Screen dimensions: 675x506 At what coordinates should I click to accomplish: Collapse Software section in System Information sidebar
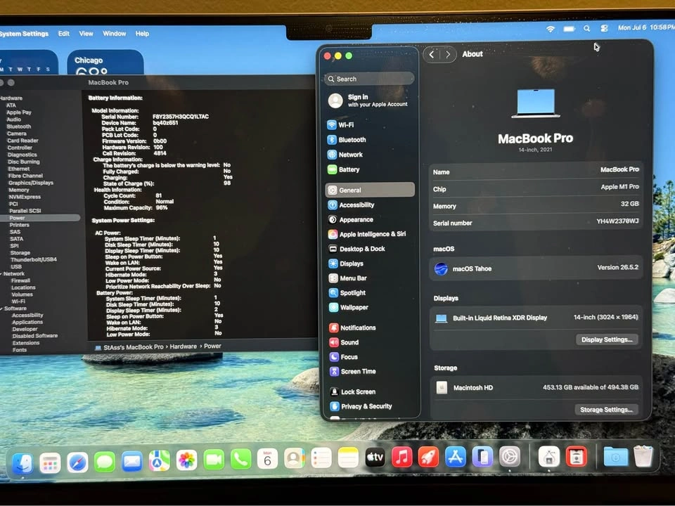pos(1,309)
